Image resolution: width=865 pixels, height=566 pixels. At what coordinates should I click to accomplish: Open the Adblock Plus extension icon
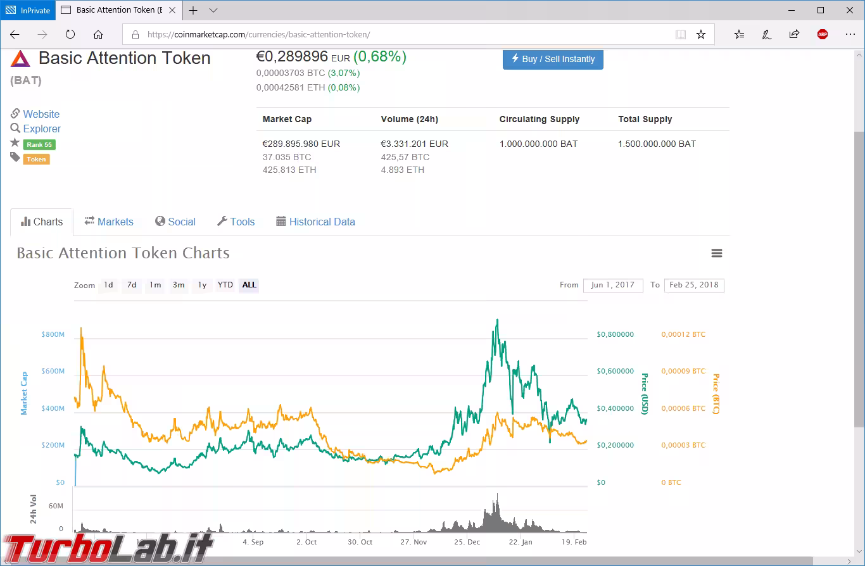tap(822, 35)
